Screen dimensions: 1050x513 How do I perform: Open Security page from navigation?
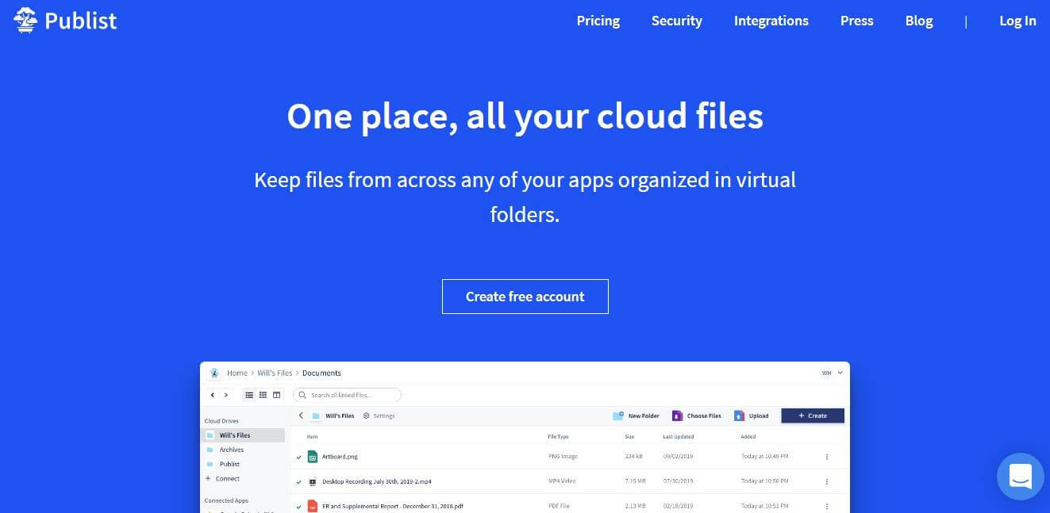677,21
